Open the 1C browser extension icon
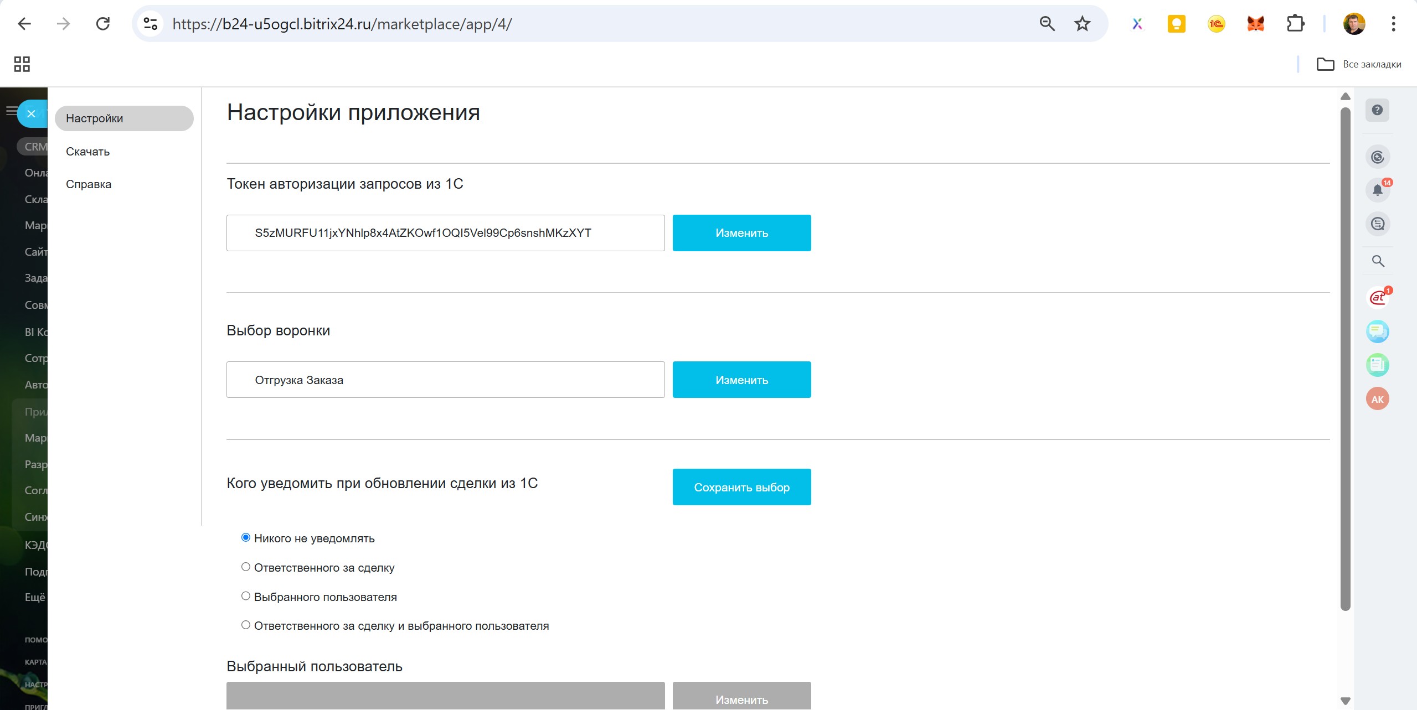This screenshot has width=1417, height=710. point(1216,24)
